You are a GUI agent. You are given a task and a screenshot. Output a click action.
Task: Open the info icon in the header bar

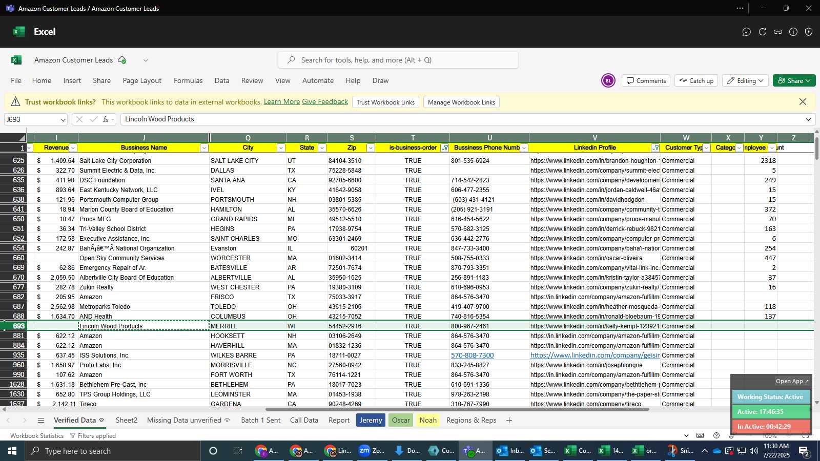click(793, 32)
